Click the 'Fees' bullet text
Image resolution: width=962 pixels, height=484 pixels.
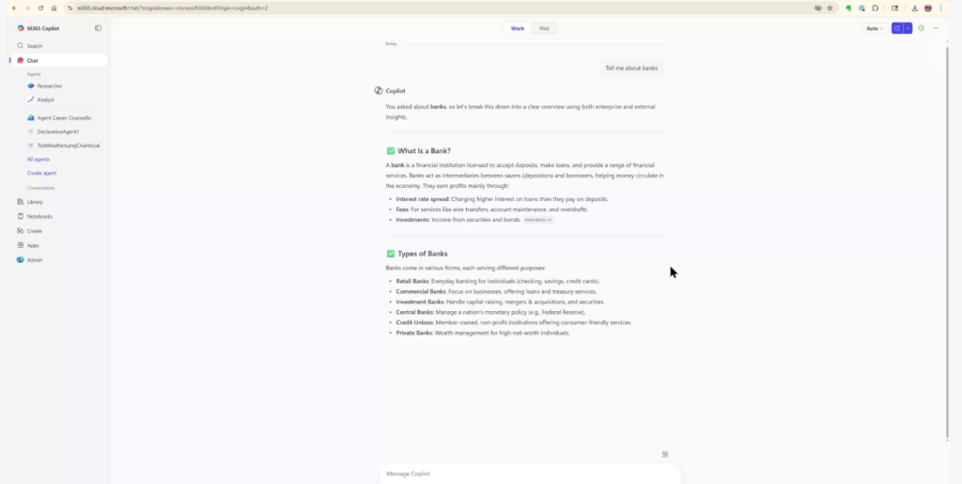491,210
